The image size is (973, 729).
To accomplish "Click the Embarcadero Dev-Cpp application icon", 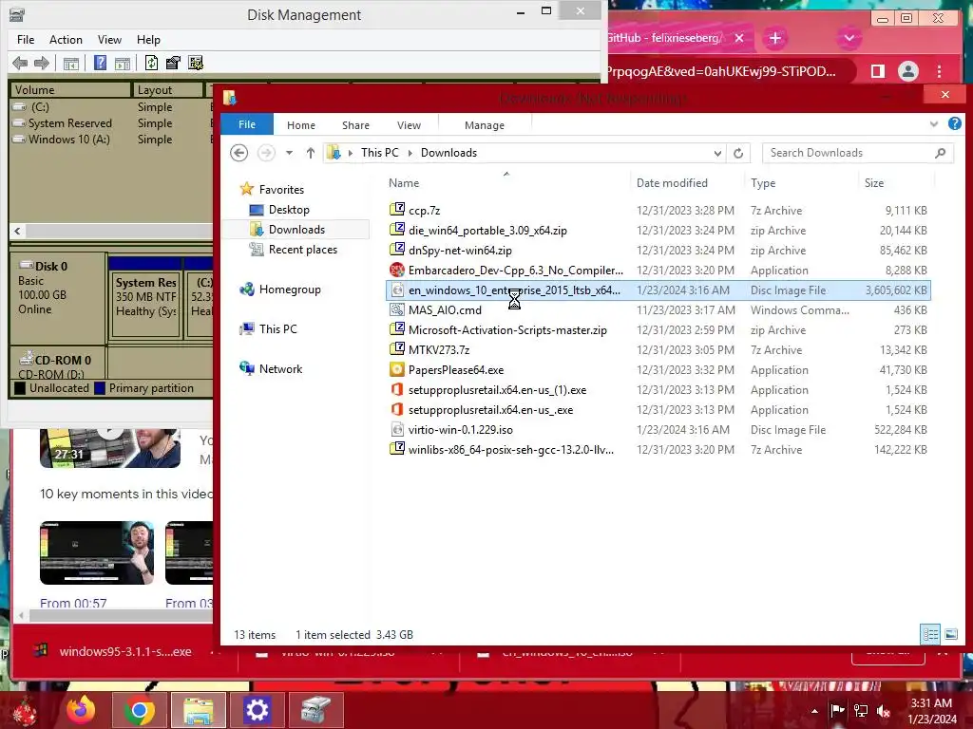I will (397, 271).
